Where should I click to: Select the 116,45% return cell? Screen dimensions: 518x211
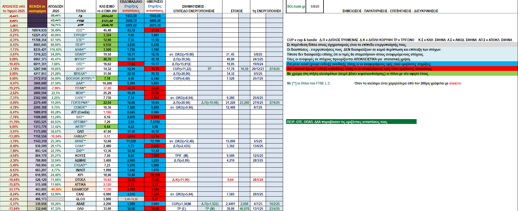coord(56,50)
